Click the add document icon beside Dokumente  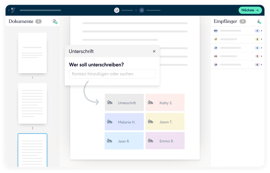(55, 22)
